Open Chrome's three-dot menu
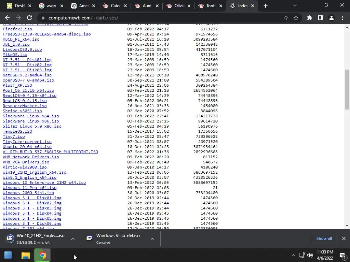This screenshot has width=350, height=262. (342, 18)
